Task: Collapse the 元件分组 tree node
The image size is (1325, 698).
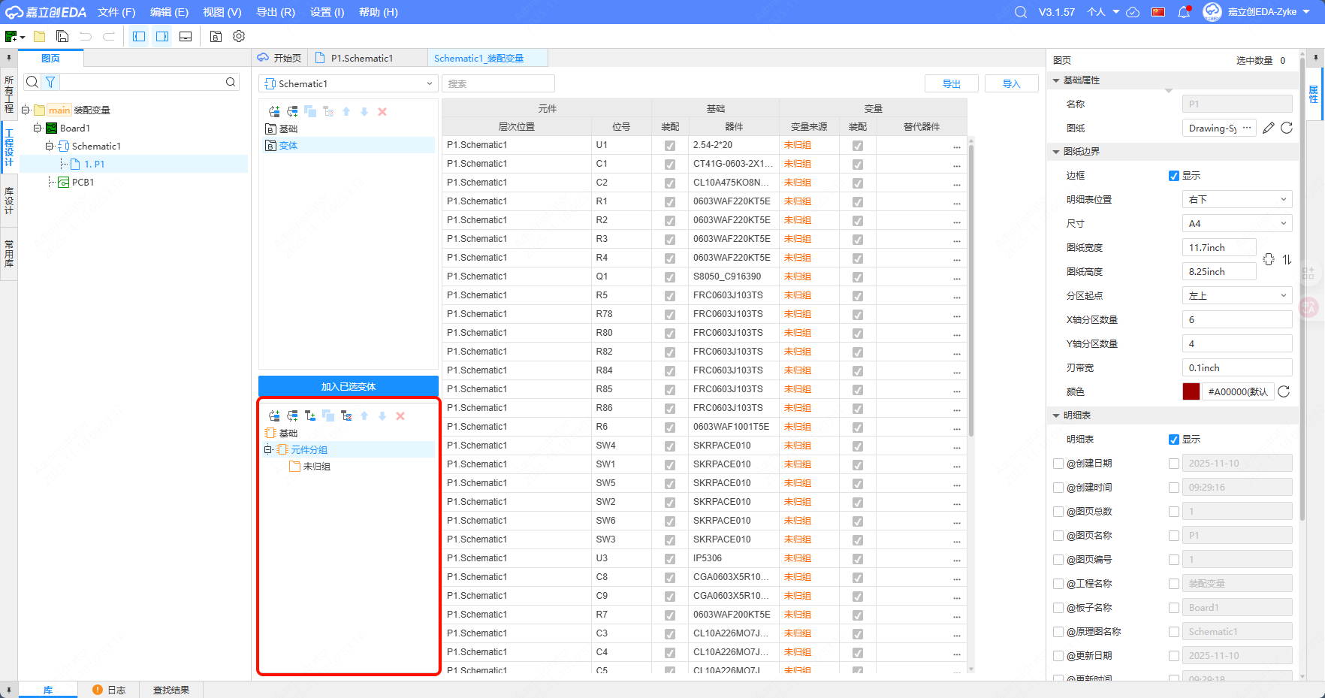Action: pos(268,450)
